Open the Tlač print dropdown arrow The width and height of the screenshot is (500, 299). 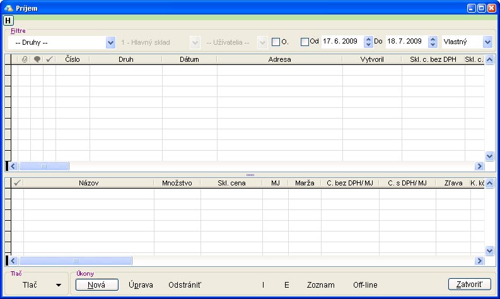[59, 285]
